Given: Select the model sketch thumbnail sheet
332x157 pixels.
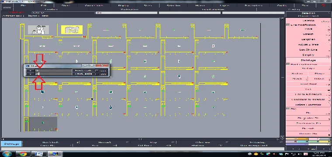Looking at the screenshot, I should pos(38,30).
